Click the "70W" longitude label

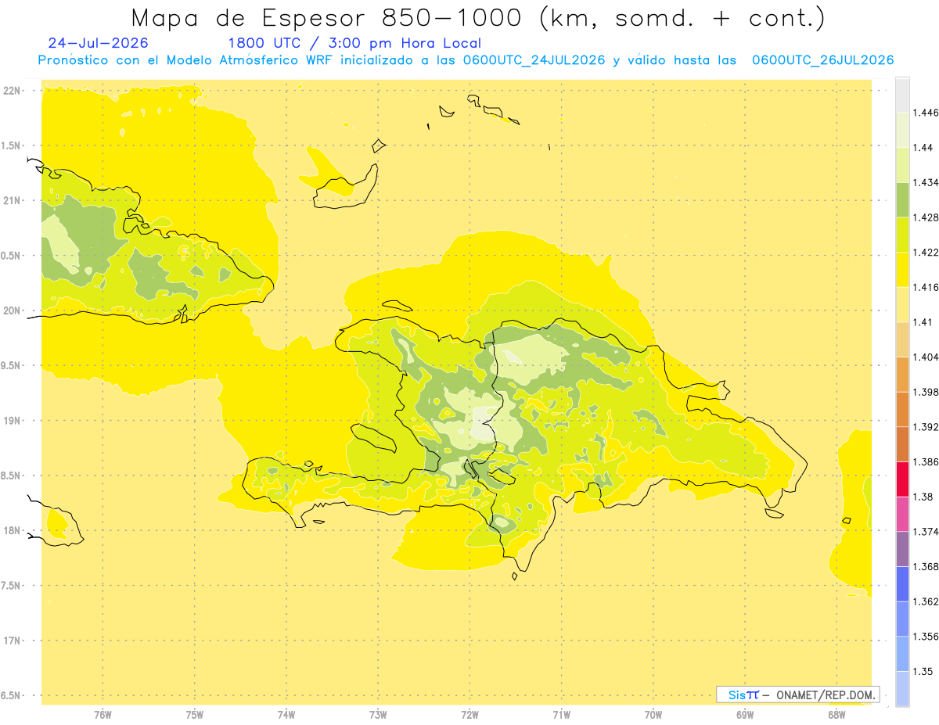(653, 715)
